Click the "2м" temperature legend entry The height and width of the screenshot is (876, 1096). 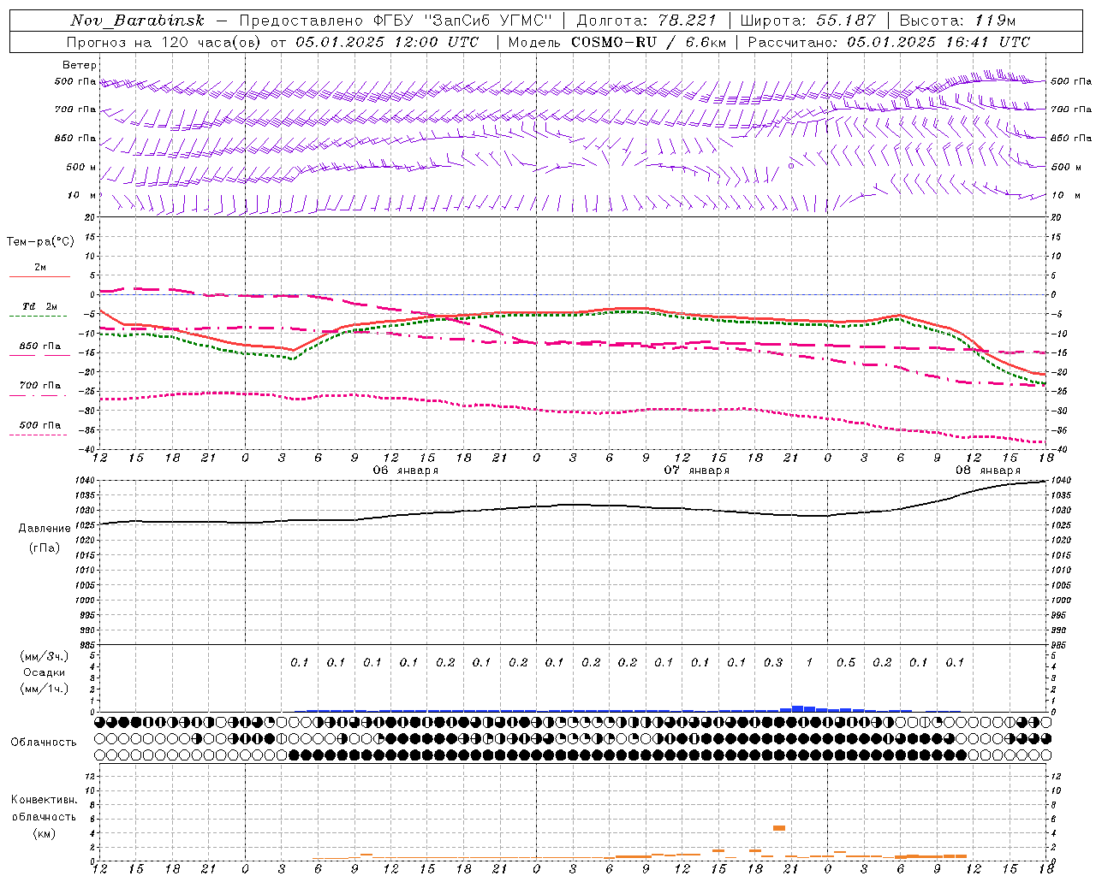pyautogui.click(x=40, y=268)
